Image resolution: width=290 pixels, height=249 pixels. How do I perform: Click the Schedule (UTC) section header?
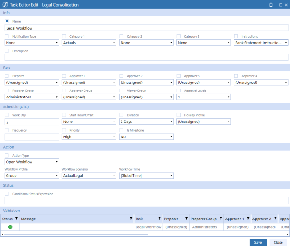pyautogui.click(x=145, y=106)
